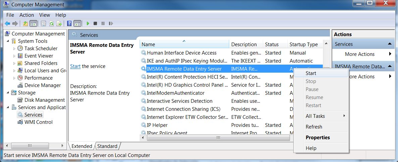The image size is (398, 162).
Task: Select Start in the context menu
Action: 311,73
